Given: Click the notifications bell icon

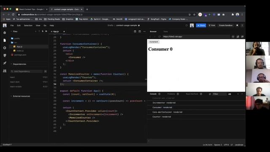Looking at the screenshot, I should coord(237,25).
